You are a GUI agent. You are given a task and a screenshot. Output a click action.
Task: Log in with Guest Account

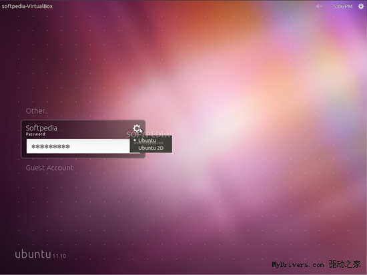tap(49, 168)
